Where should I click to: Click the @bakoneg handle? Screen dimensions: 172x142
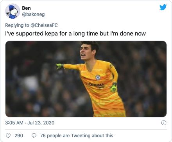(33, 14)
